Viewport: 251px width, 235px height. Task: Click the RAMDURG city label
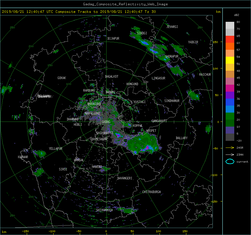pyautogui.click(x=89, y=91)
